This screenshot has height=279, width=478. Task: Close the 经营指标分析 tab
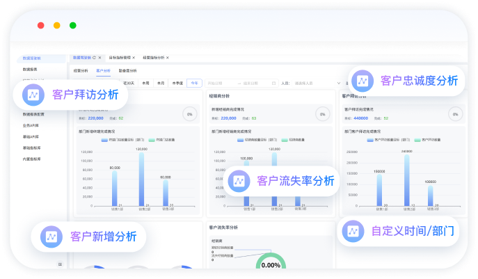click(168, 58)
